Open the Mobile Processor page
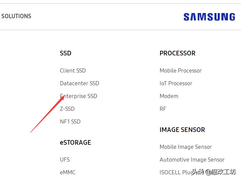The image size is (241, 180). 181,71
